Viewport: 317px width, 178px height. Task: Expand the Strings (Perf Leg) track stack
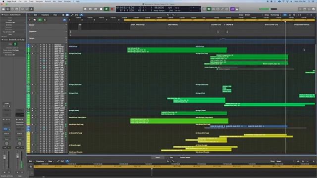point(32,53)
